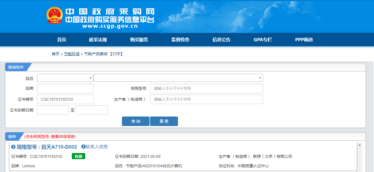The width and height of the screenshot is (374, 172).
Task: Click the 规格型号 model input field
Action: 207,88
